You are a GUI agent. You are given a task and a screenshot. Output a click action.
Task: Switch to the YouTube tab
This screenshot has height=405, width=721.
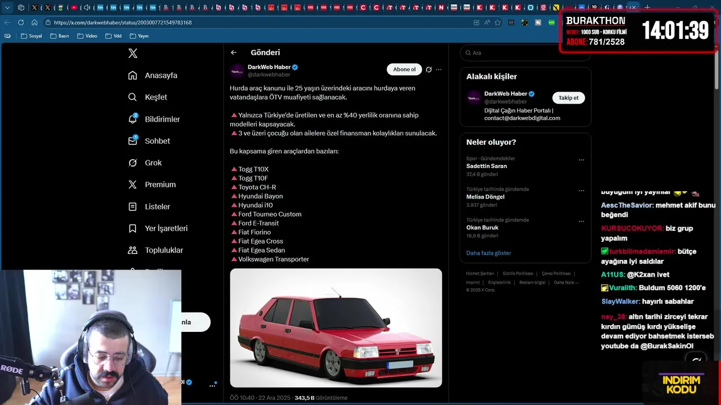(x=74, y=7)
